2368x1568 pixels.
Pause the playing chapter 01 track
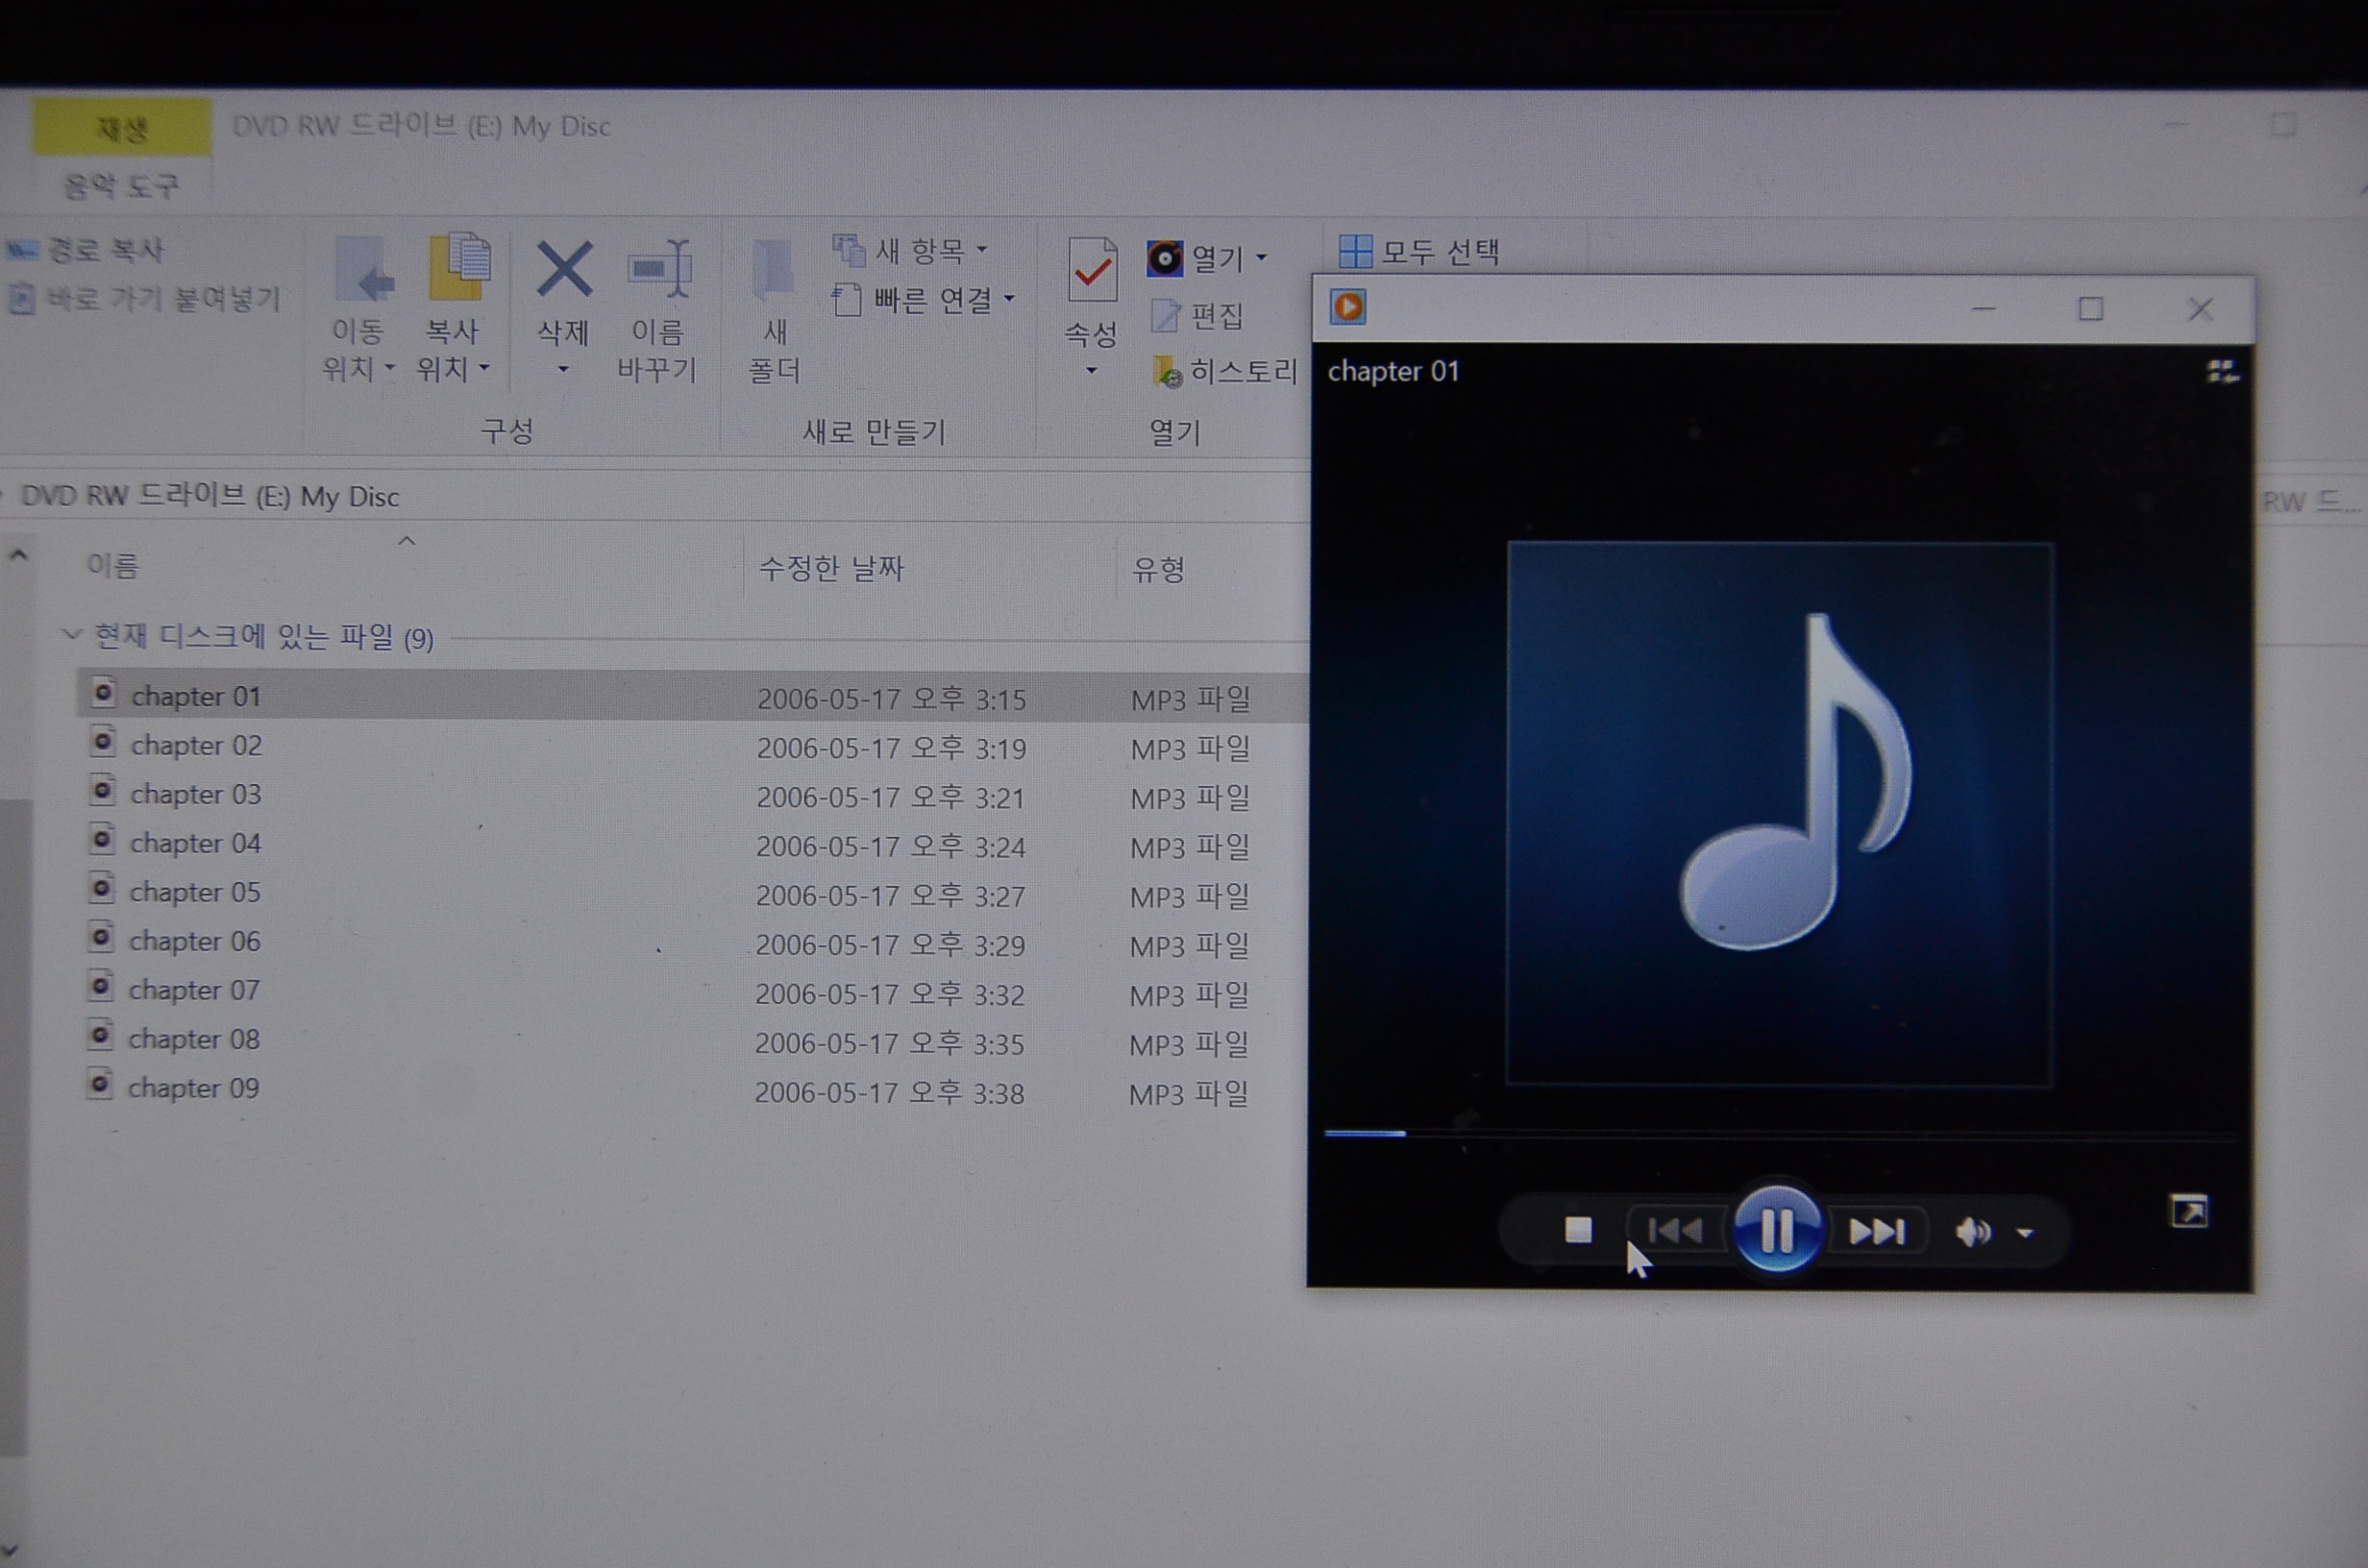tap(1777, 1230)
